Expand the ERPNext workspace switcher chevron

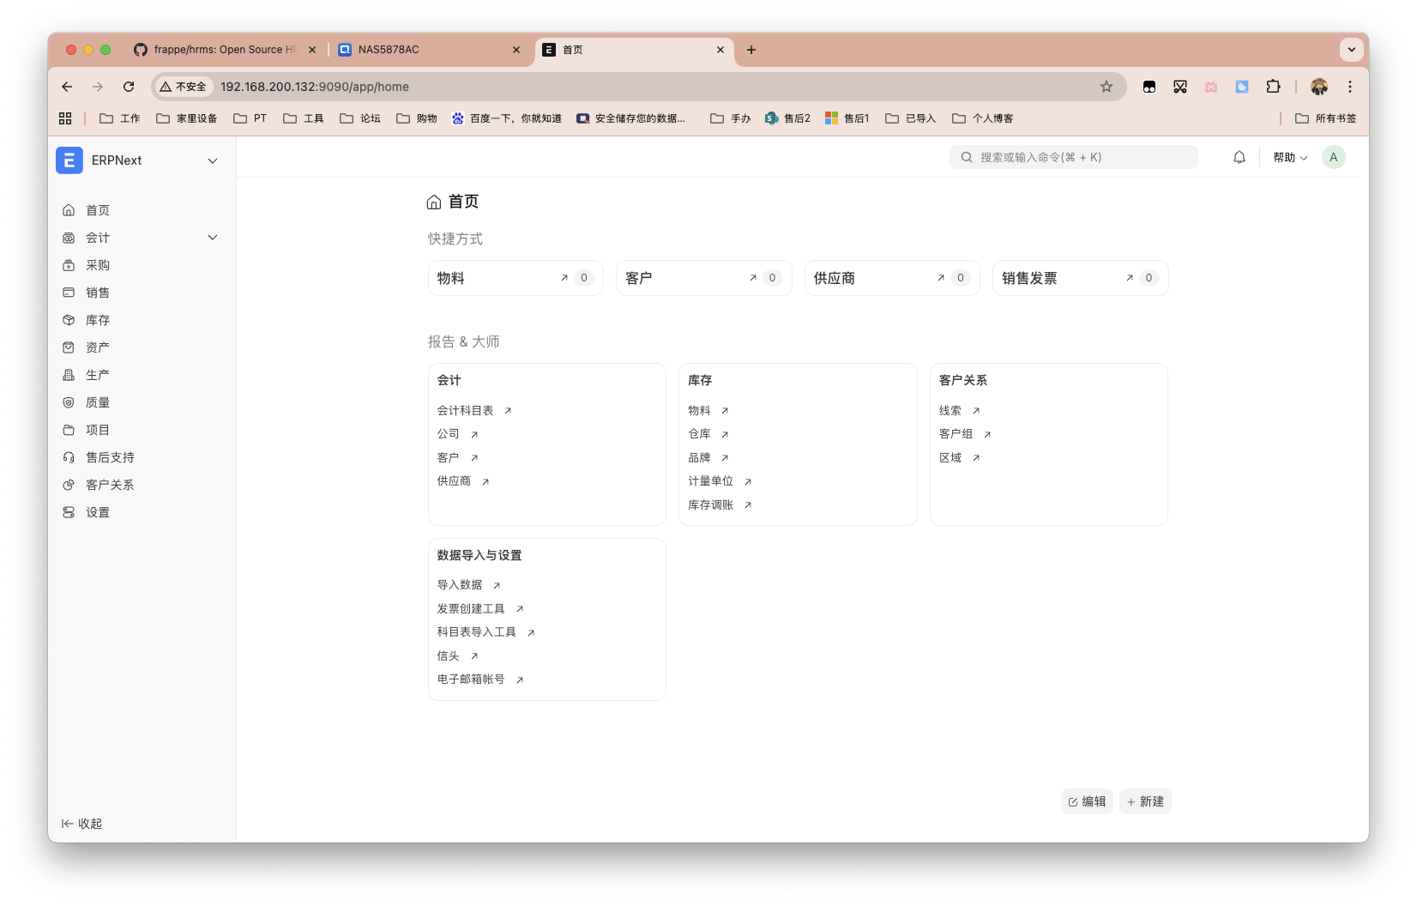pyautogui.click(x=212, y=160)
